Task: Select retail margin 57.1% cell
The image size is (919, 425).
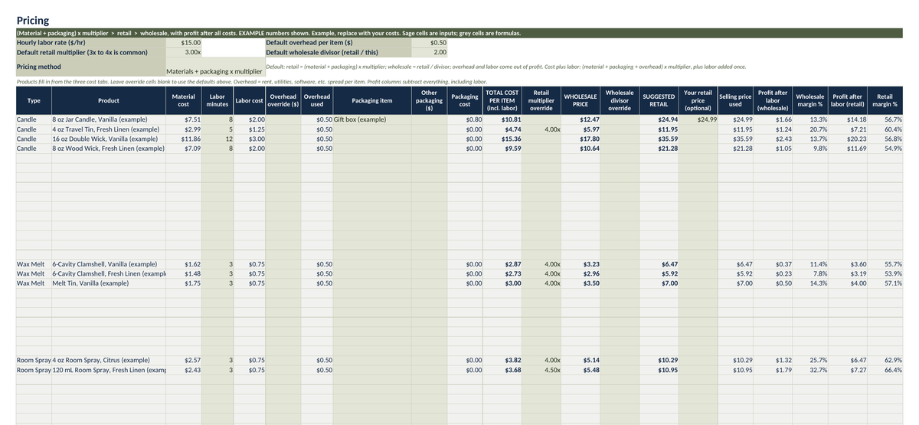Action: coord(885,283)
